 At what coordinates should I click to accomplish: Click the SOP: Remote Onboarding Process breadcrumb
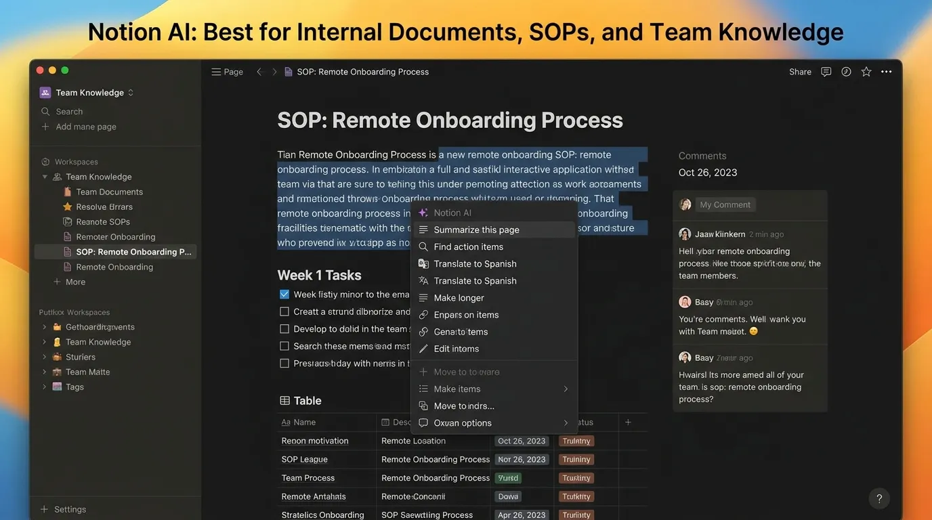coord(363,72)
